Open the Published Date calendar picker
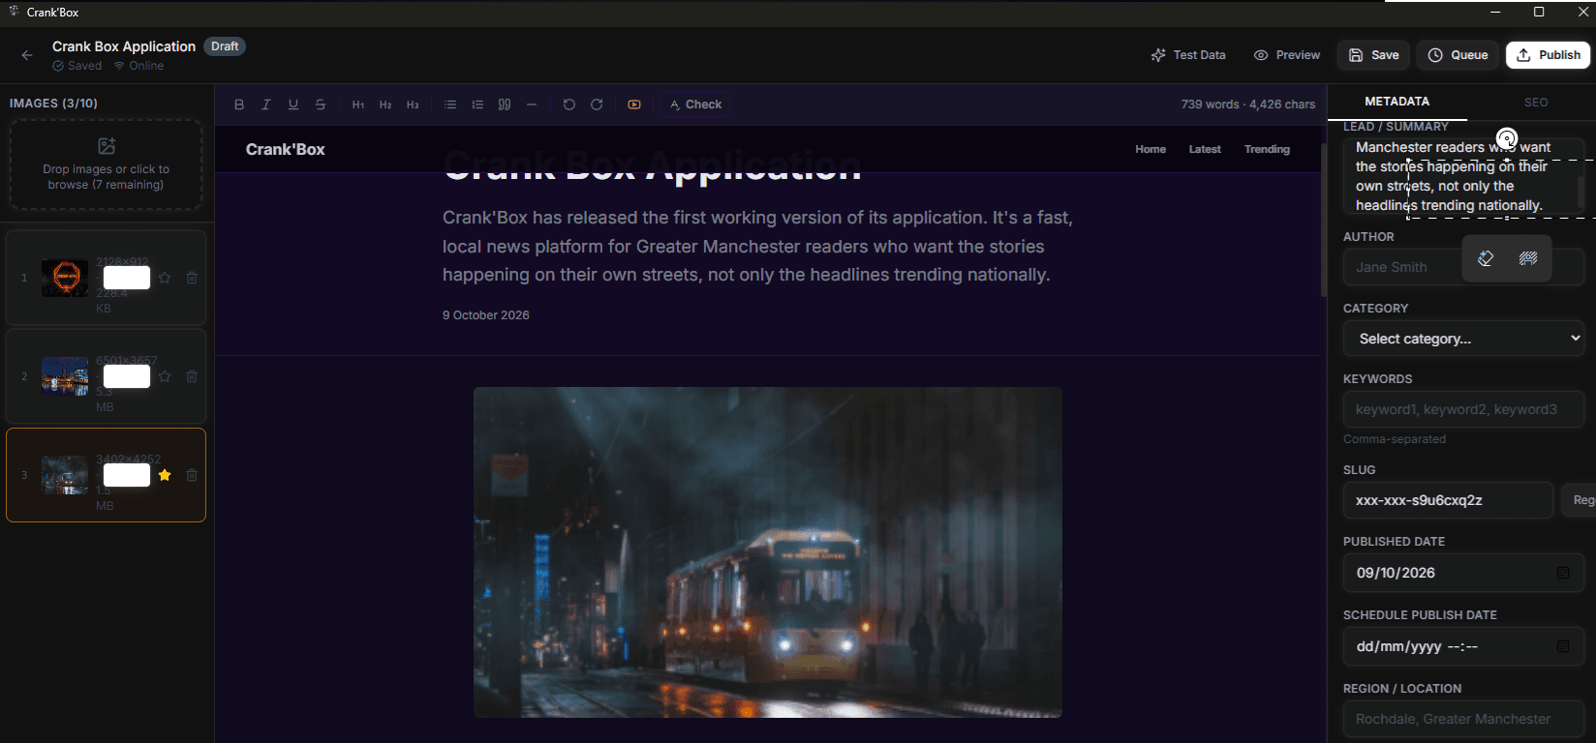This screenshot has height=743, width=1596. [1563, 573]
